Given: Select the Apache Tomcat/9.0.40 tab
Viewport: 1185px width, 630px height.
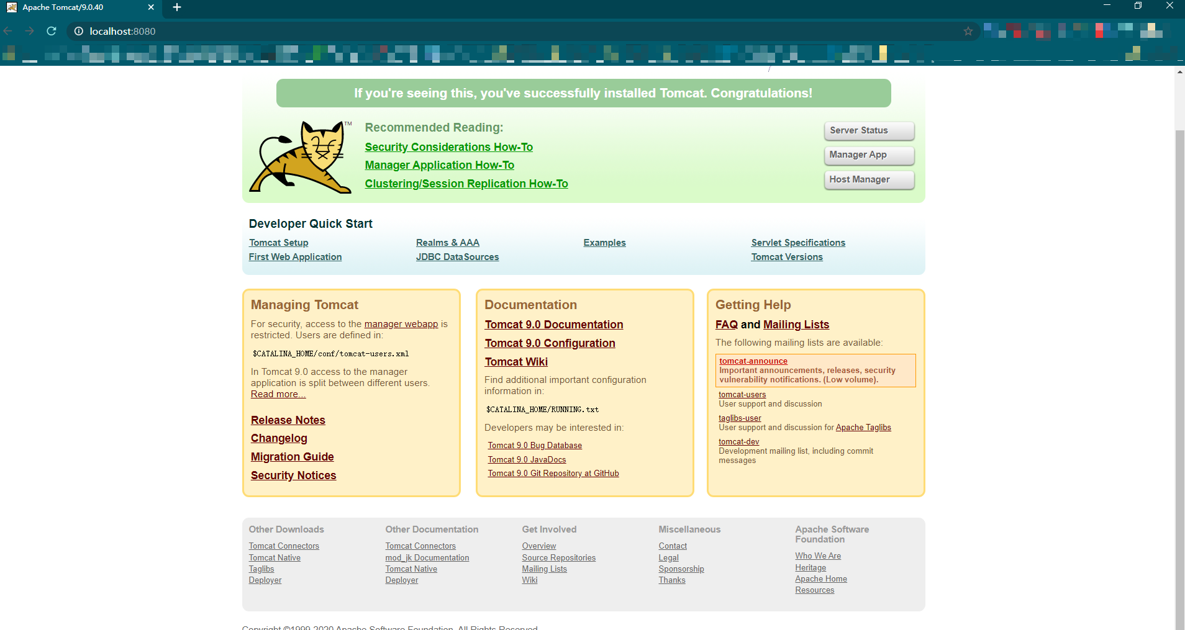Looking at the screenshot, I should tap(81, 7).
